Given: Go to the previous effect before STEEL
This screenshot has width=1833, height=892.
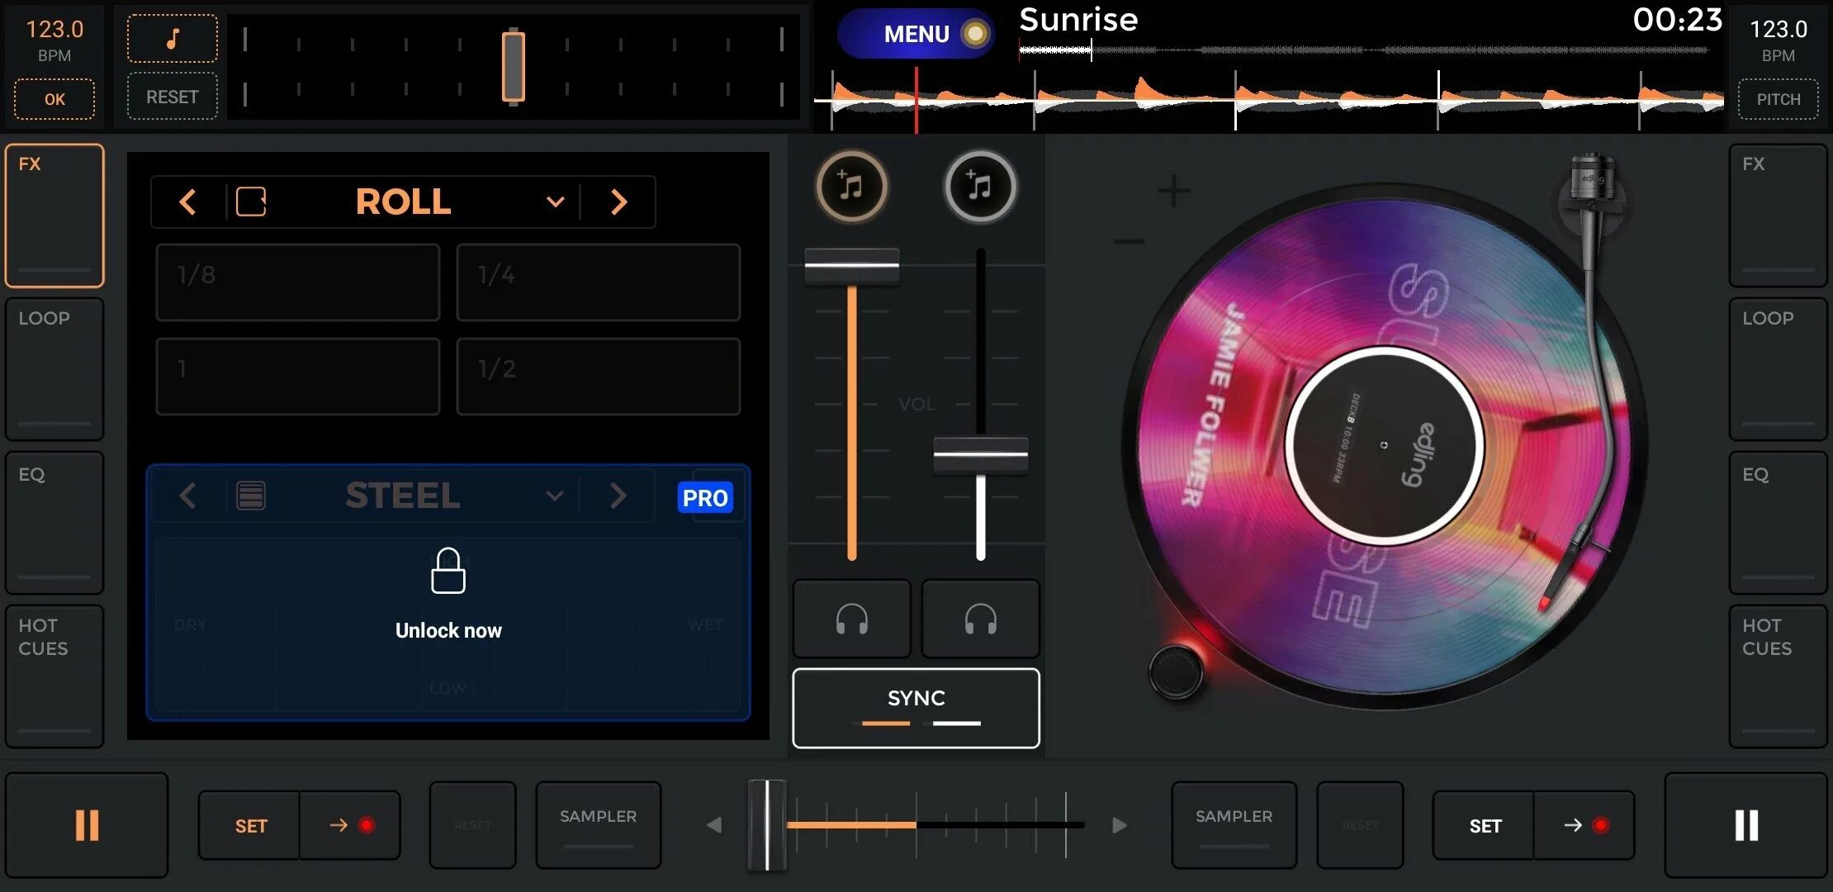Looking at the screenshot, I should [x=187, y=496].
